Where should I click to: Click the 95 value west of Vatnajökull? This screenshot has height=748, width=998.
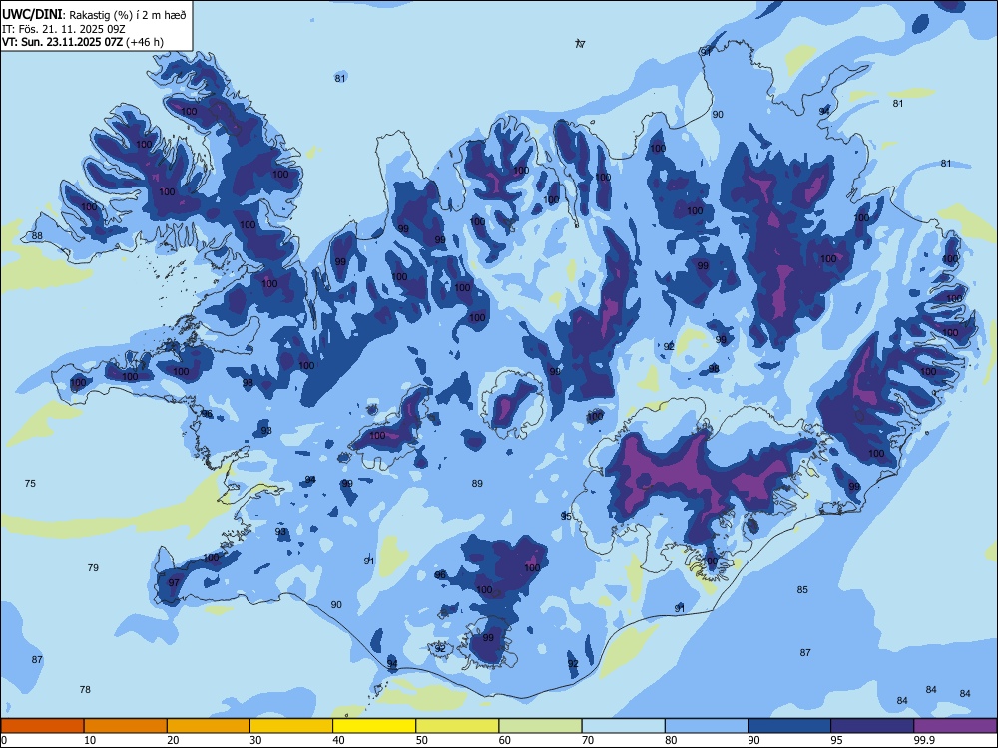click(566, 516)
